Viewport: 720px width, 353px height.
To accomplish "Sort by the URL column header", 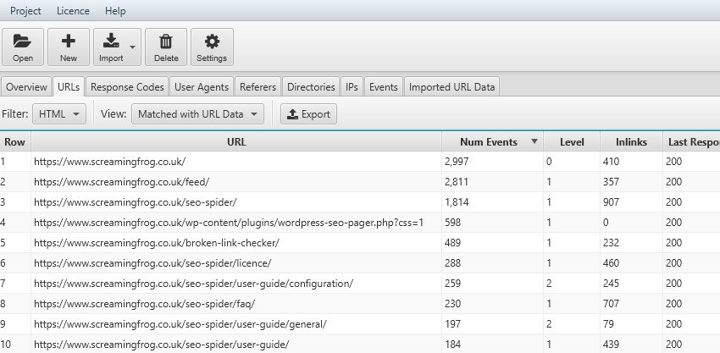I will [x=236, y=142].
